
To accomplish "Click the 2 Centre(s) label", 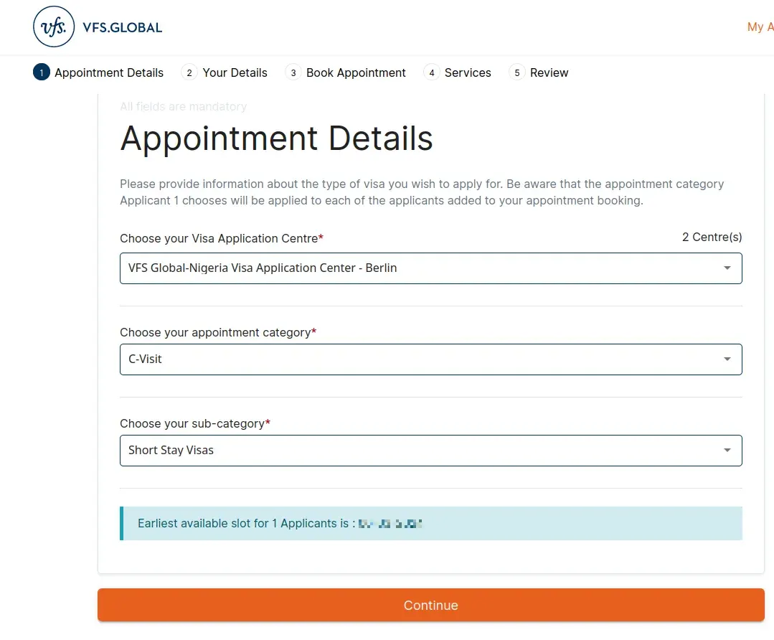I will pos(712,237).
